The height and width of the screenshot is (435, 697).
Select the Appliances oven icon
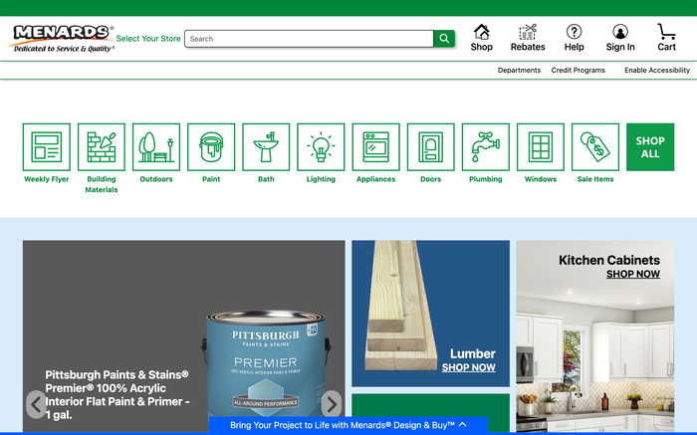click(x=376, y=147)
